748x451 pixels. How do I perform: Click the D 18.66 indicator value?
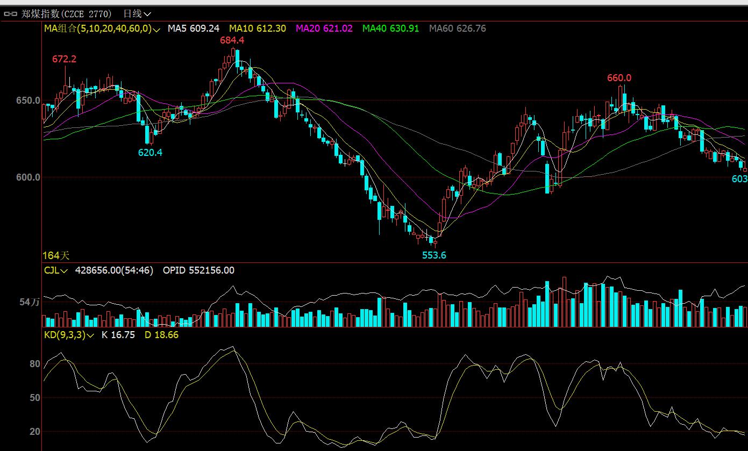pos(161,335)
